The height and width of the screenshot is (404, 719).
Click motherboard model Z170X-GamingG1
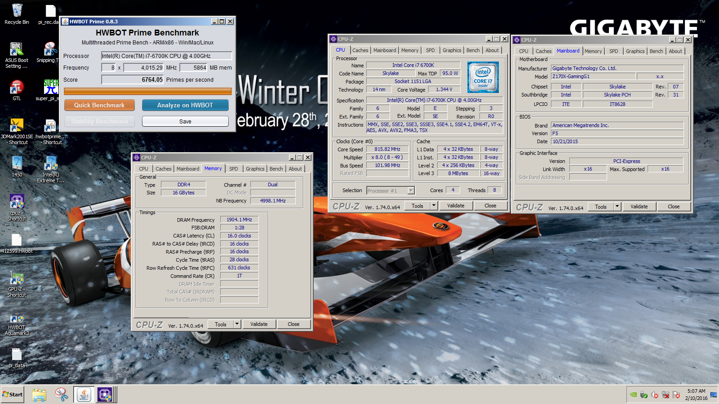coord(593,76)
